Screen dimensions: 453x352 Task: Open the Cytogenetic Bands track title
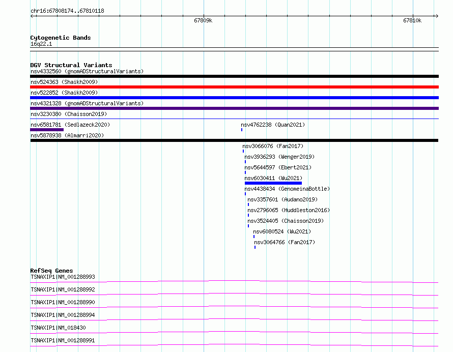(61, 38)
